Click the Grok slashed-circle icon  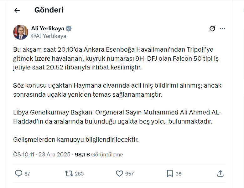212,29
